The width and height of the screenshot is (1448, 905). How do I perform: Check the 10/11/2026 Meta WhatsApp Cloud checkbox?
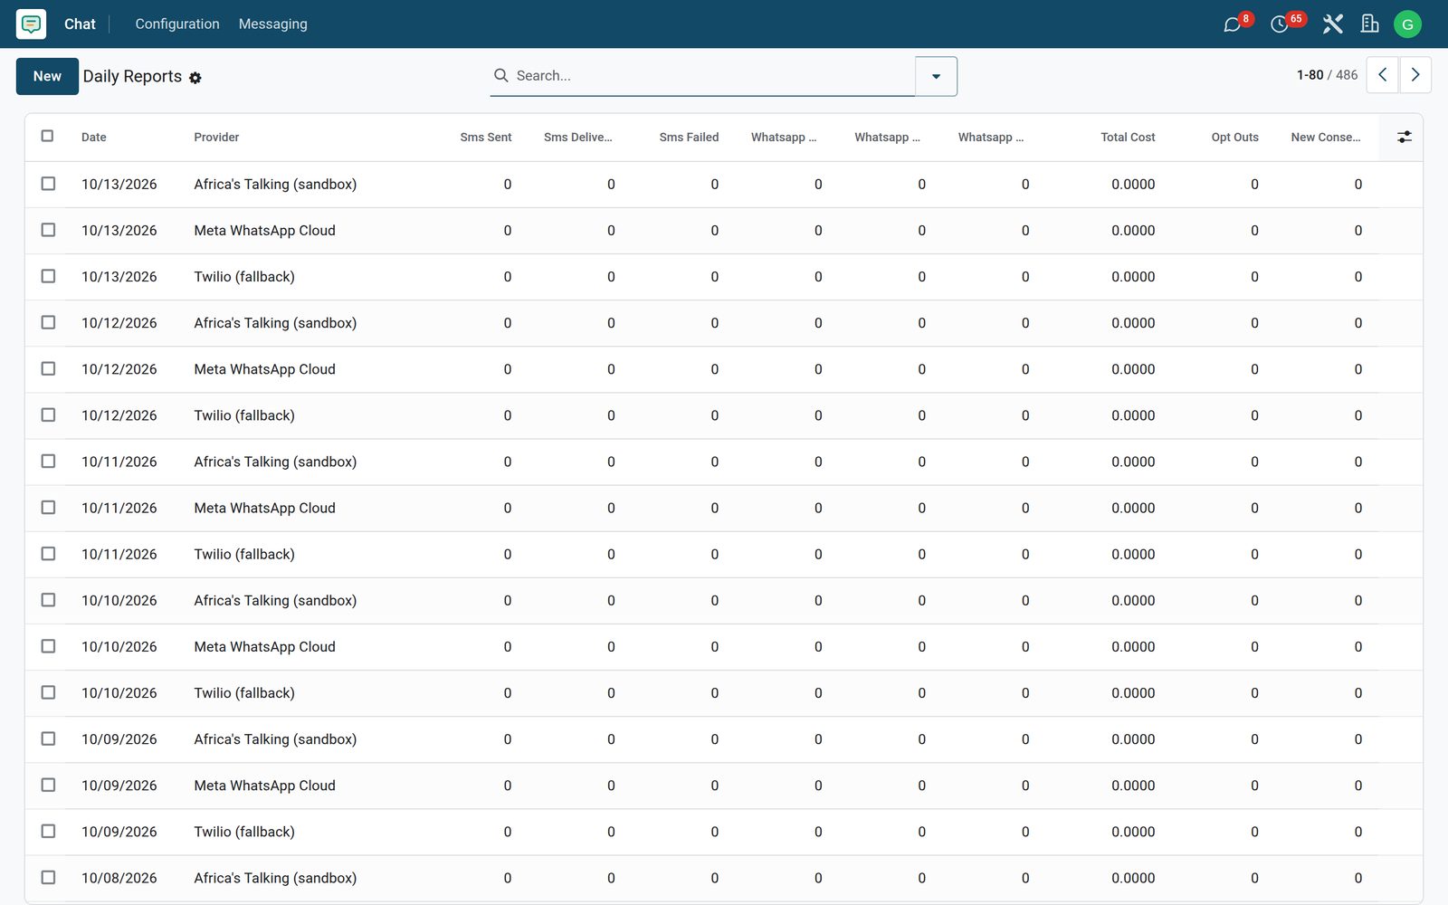(48, 508)
